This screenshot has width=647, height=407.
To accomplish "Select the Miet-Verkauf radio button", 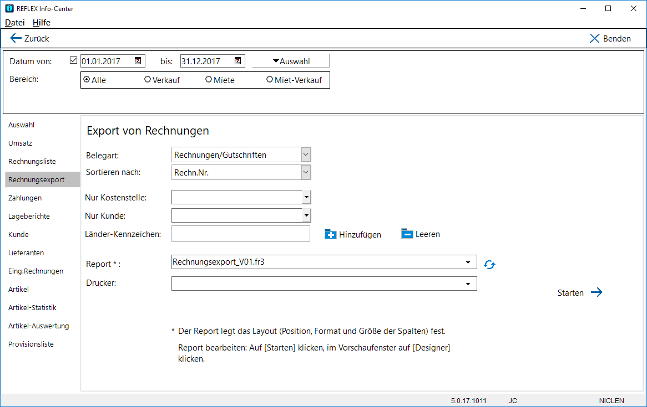I will tap(270, 80).
